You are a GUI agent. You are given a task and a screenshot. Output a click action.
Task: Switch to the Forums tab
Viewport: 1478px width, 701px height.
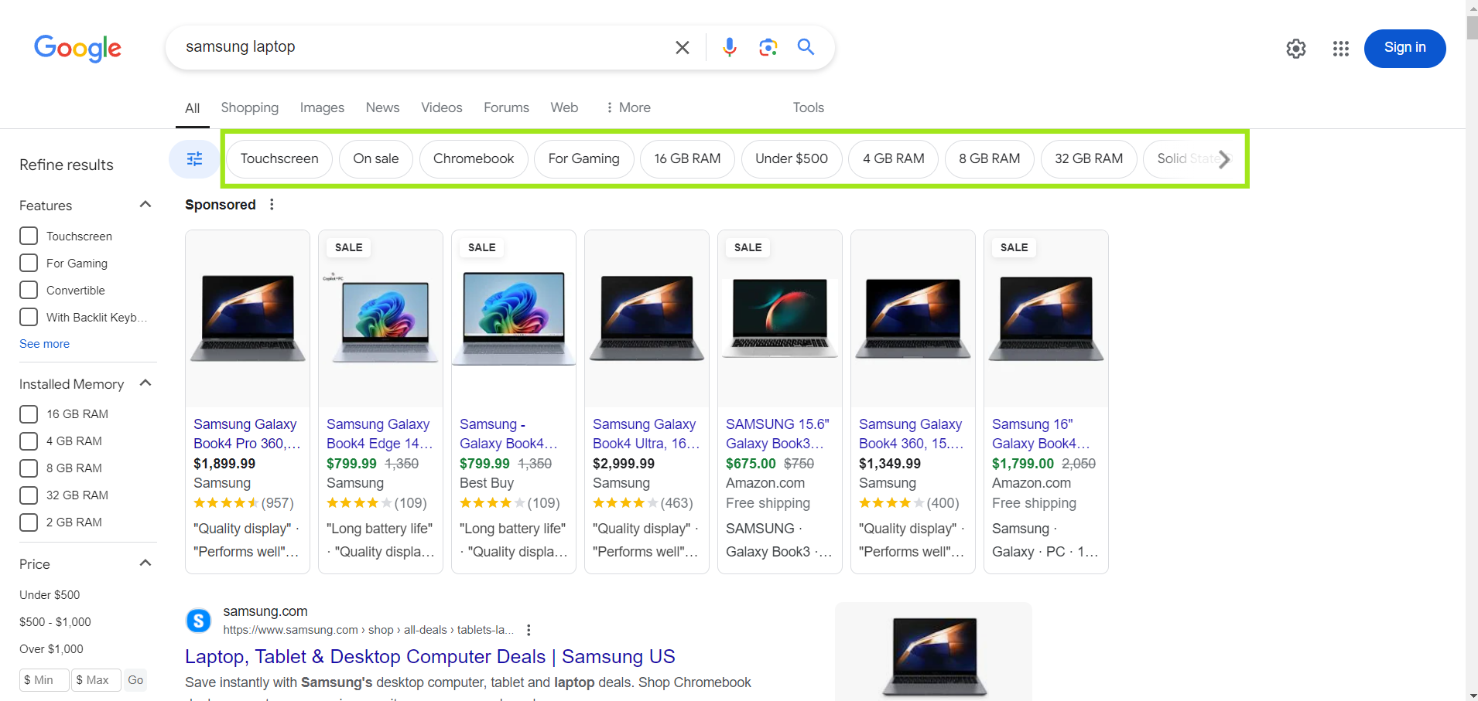506,107
